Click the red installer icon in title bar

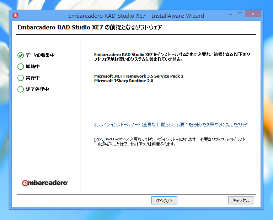pyautogui.click(x=16, y=16)
